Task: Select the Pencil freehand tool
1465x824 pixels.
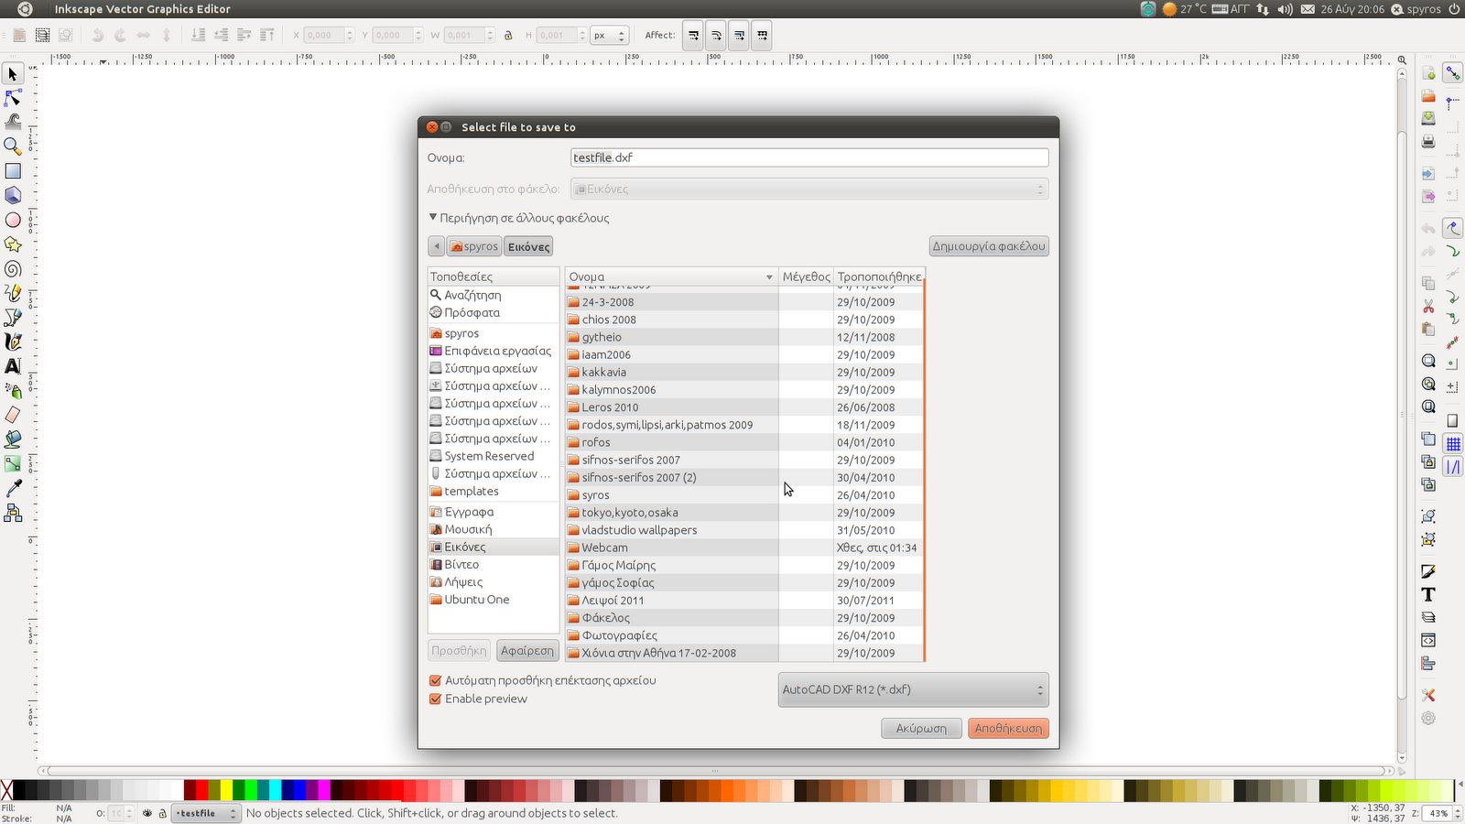Action: (13, 293)
